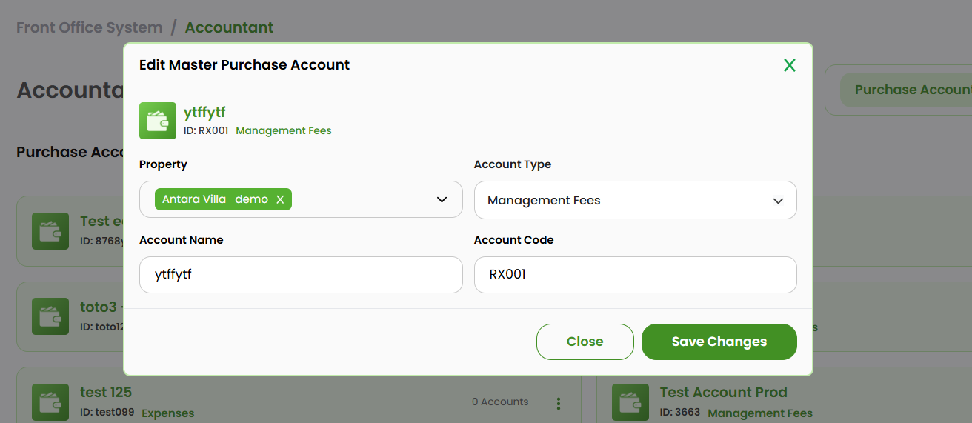Open the Purchase Account tab
Viewport: 972px width, 423px height.
tap(912, 90)
